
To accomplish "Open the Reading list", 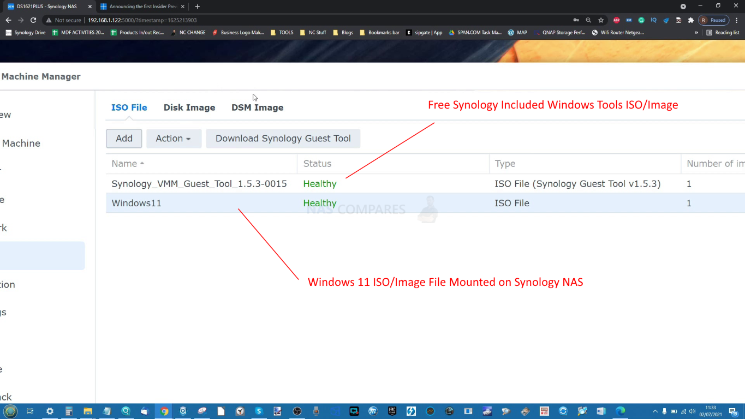I will click(x=723, y=33).
